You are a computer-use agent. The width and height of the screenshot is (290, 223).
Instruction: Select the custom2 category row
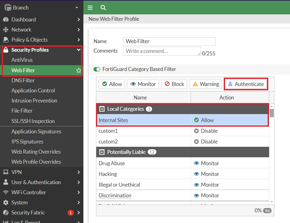point(182,142)
